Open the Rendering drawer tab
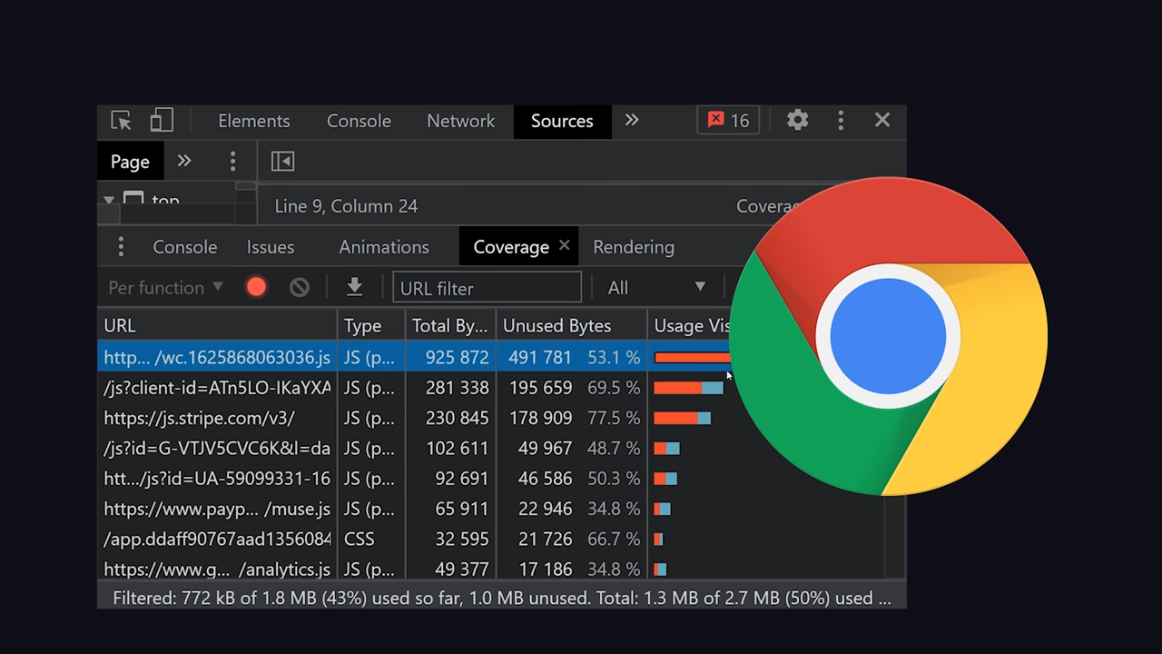1162x654 pixels. point(634,247)
